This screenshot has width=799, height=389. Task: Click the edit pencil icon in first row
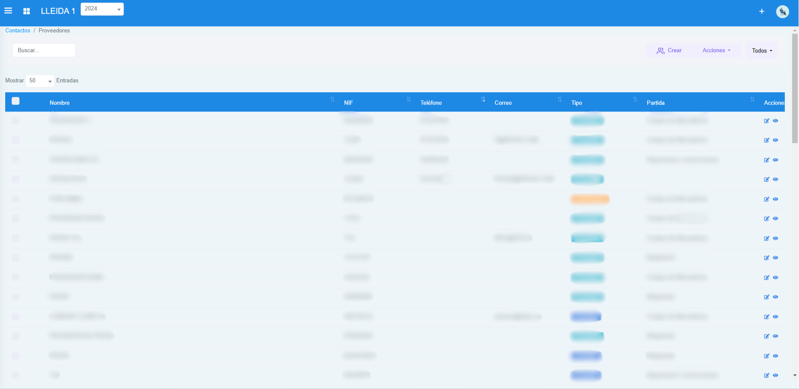pyautogui.click(x=766, y=121)
